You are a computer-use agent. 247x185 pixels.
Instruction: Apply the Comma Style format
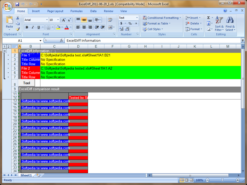point(136,23)
